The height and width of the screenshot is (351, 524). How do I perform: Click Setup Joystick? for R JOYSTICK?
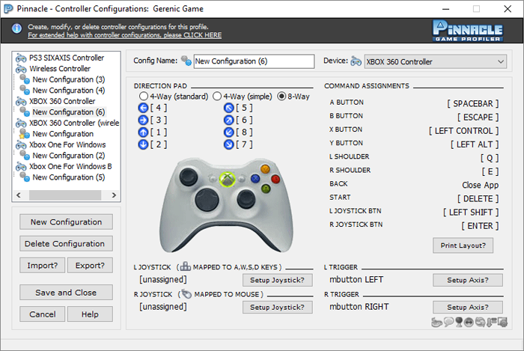coord(278,308)
